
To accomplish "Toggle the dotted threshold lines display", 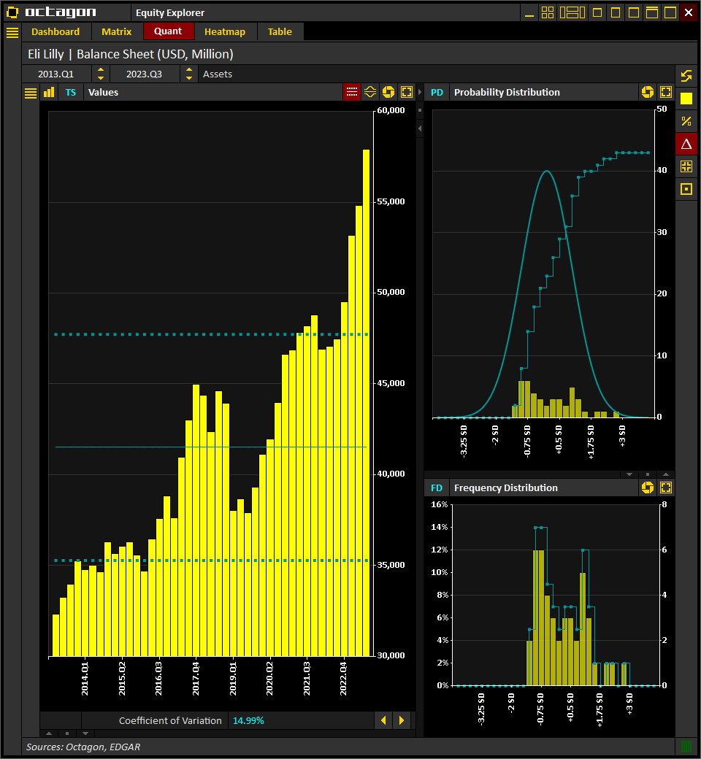I will tap(351, 91).
